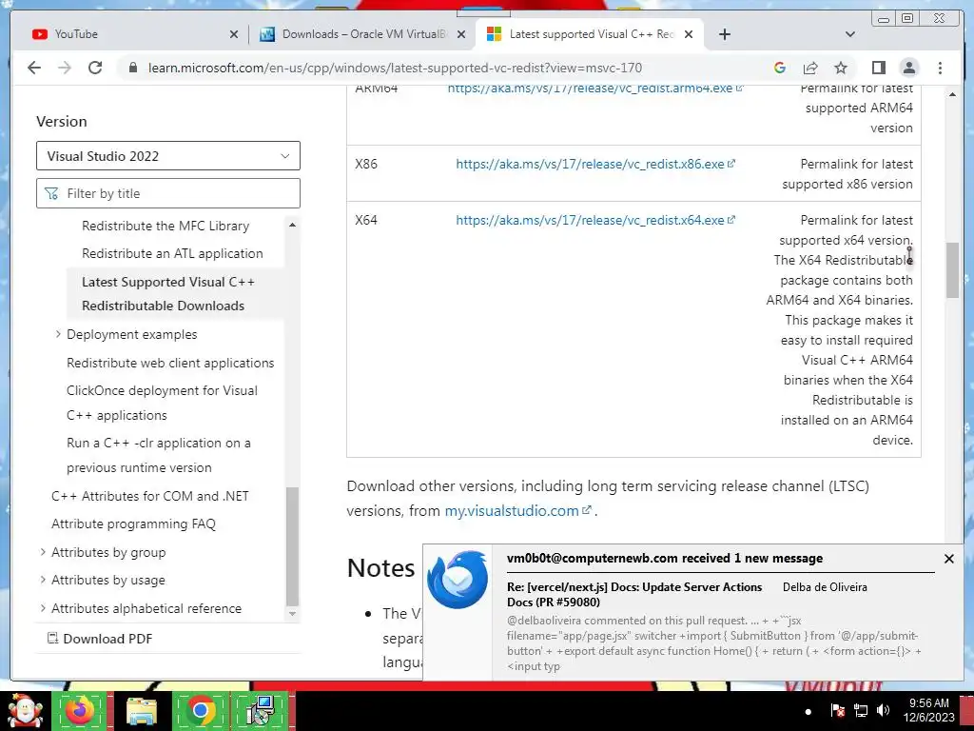Click the X64 architecture cell
Image resolution: width=974 pixels, height=731 pixels.
pyautogui.click(x=366, y=220)
